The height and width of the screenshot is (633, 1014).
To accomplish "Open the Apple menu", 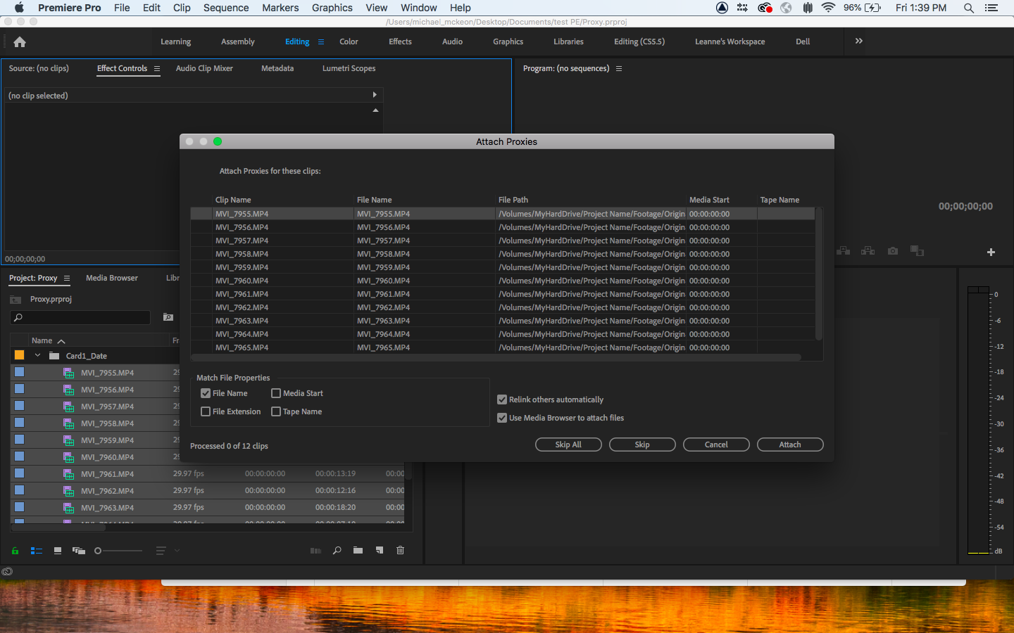I will tap(19, 8).
